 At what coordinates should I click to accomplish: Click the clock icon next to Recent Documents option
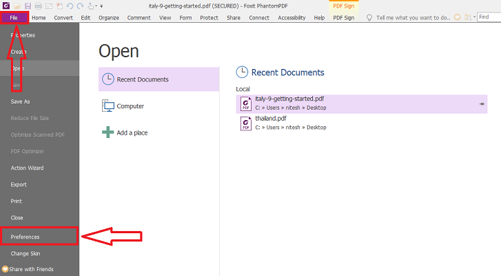pos(108,79)
